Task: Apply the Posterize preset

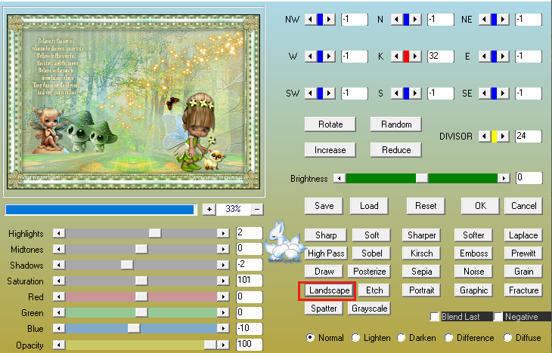Action: 369,272
